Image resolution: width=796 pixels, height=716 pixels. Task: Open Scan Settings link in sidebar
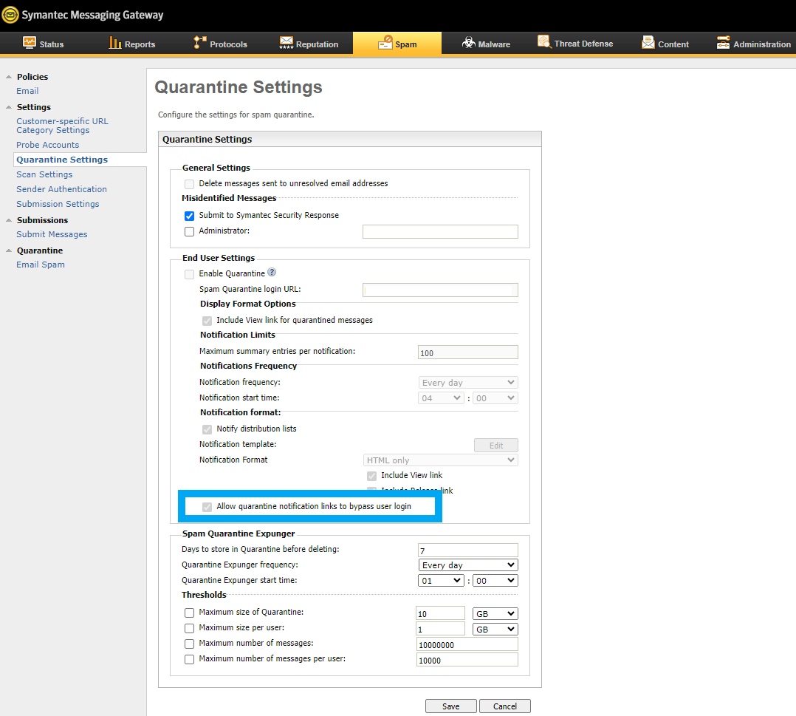coord(44,174)
